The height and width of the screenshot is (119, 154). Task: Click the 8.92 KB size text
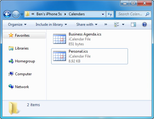point(75,61)
